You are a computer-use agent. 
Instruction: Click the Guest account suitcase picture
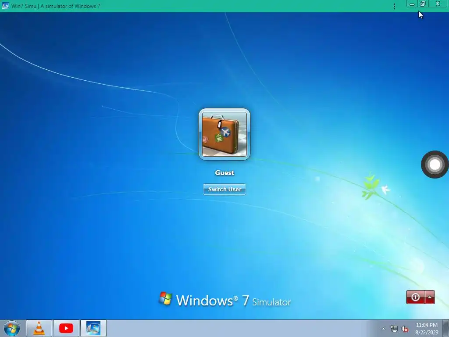click(224, 134)
